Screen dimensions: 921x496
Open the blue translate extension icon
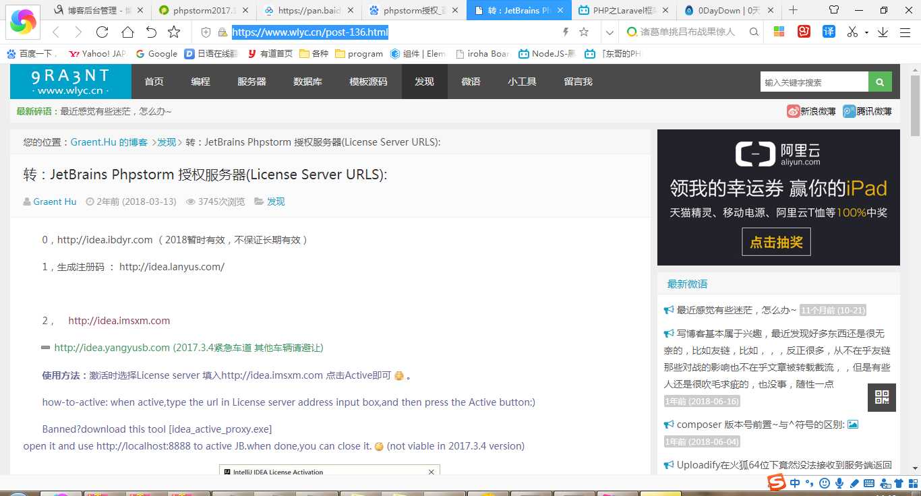click(829, 32)
